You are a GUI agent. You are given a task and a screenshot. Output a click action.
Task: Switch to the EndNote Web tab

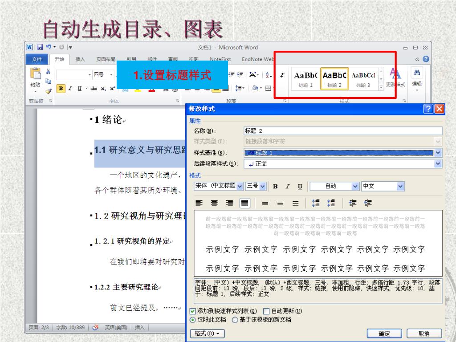[258, 59]
